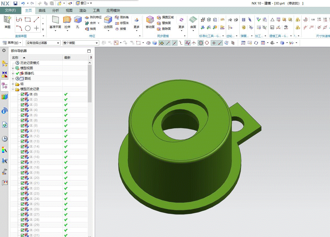The height and width of the screenshot is (237, 330).
Task: Click the 草图 (Sketch) icon
Action: 8,20
